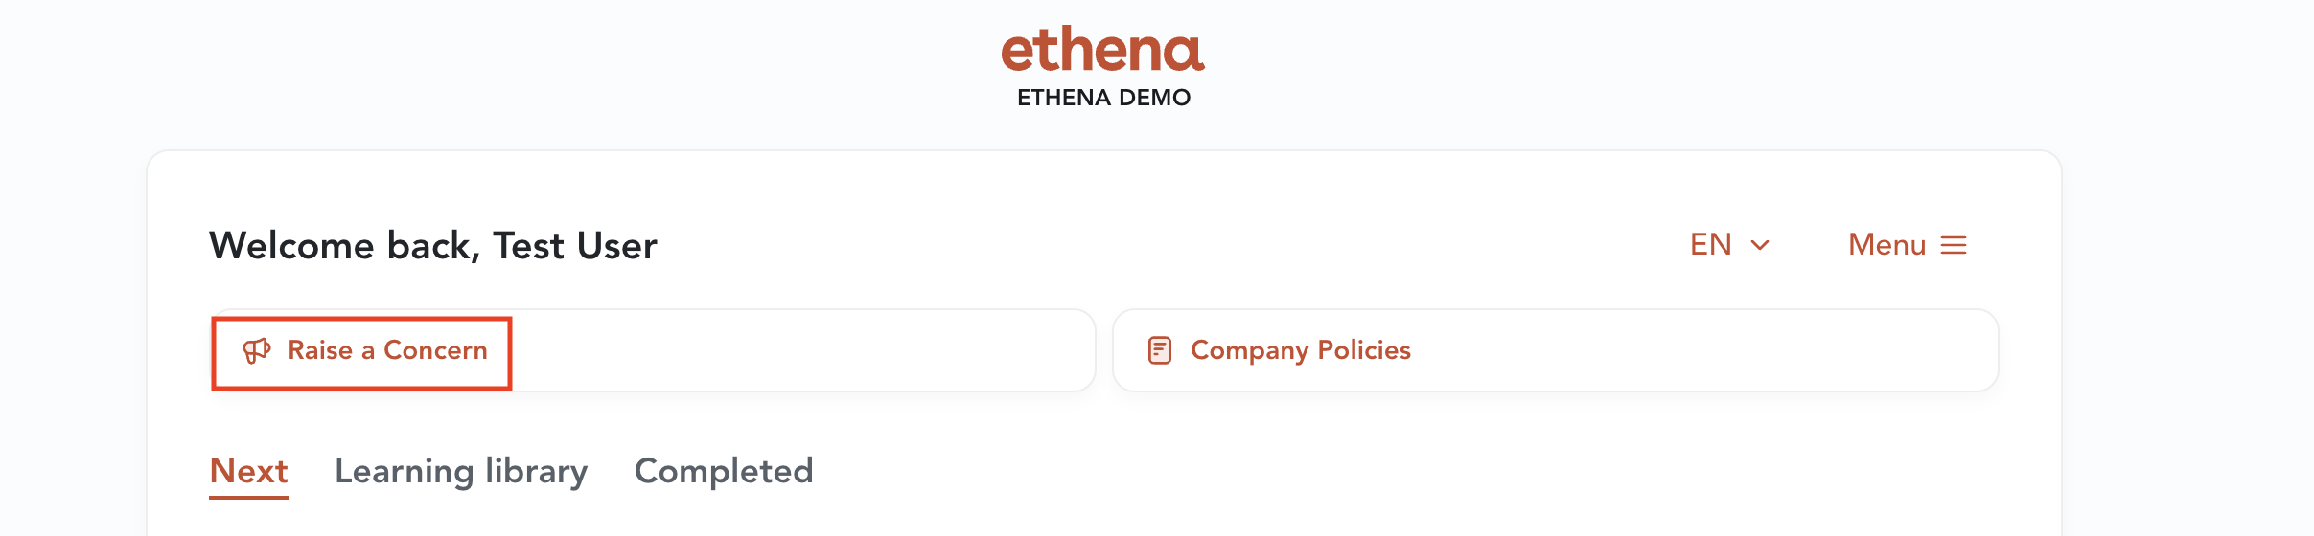Image resolution: width=2314 pixels, height=536 pixels.
Task: Open the Company Policies link text
Action: click(x=1301, y=350)
